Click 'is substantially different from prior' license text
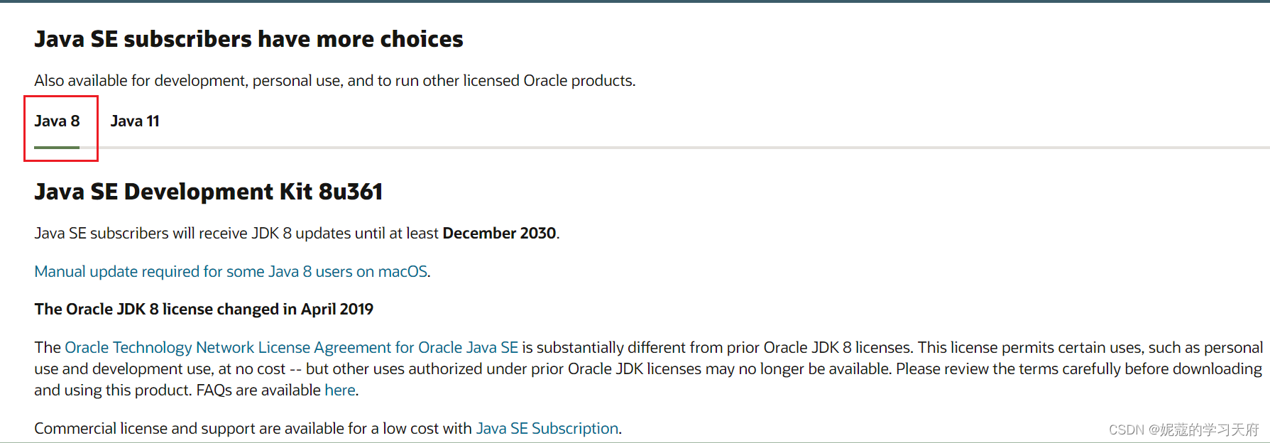1270x443 pixels. coord(640,347)
